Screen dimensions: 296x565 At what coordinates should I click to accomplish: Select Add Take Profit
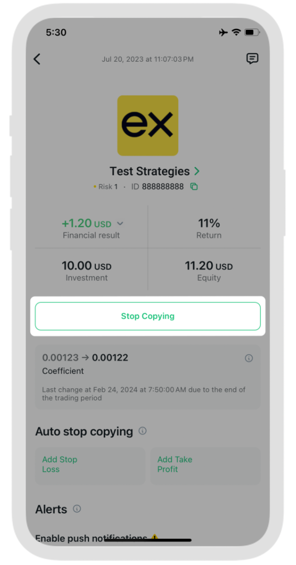[205, 466]
